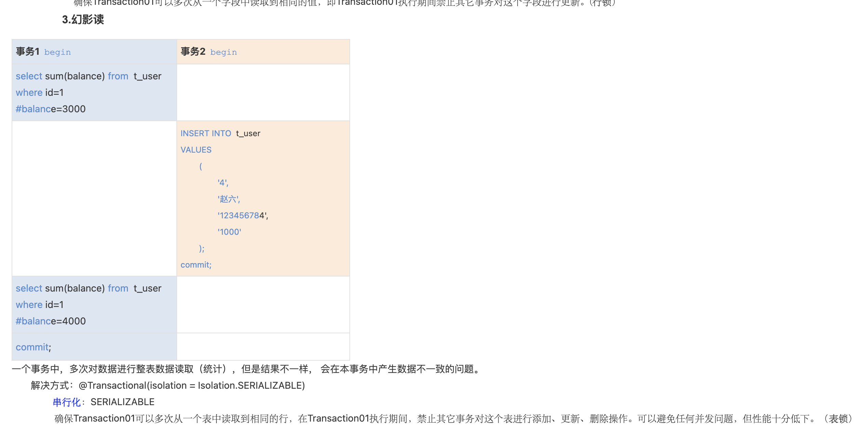The height and width of the screenshot is (438, 863).
Task: Click commit; in the 事务1 column
Action: (x=33, y=347)
